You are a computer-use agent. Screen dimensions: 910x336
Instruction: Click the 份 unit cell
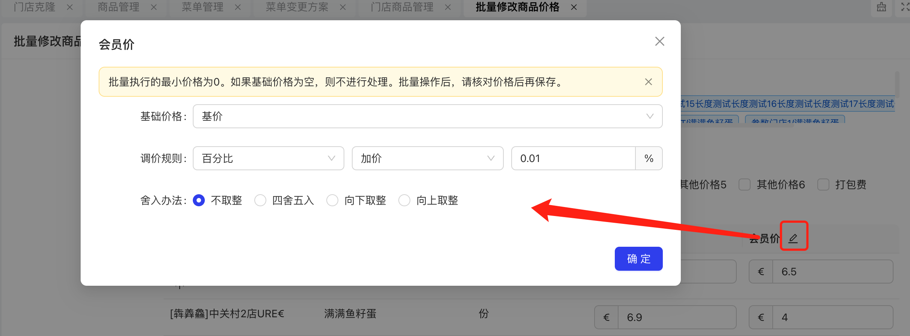coord(484,313)
